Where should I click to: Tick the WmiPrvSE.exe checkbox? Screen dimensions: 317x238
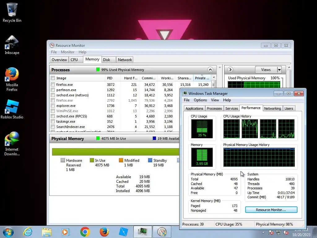coord(53,111)
